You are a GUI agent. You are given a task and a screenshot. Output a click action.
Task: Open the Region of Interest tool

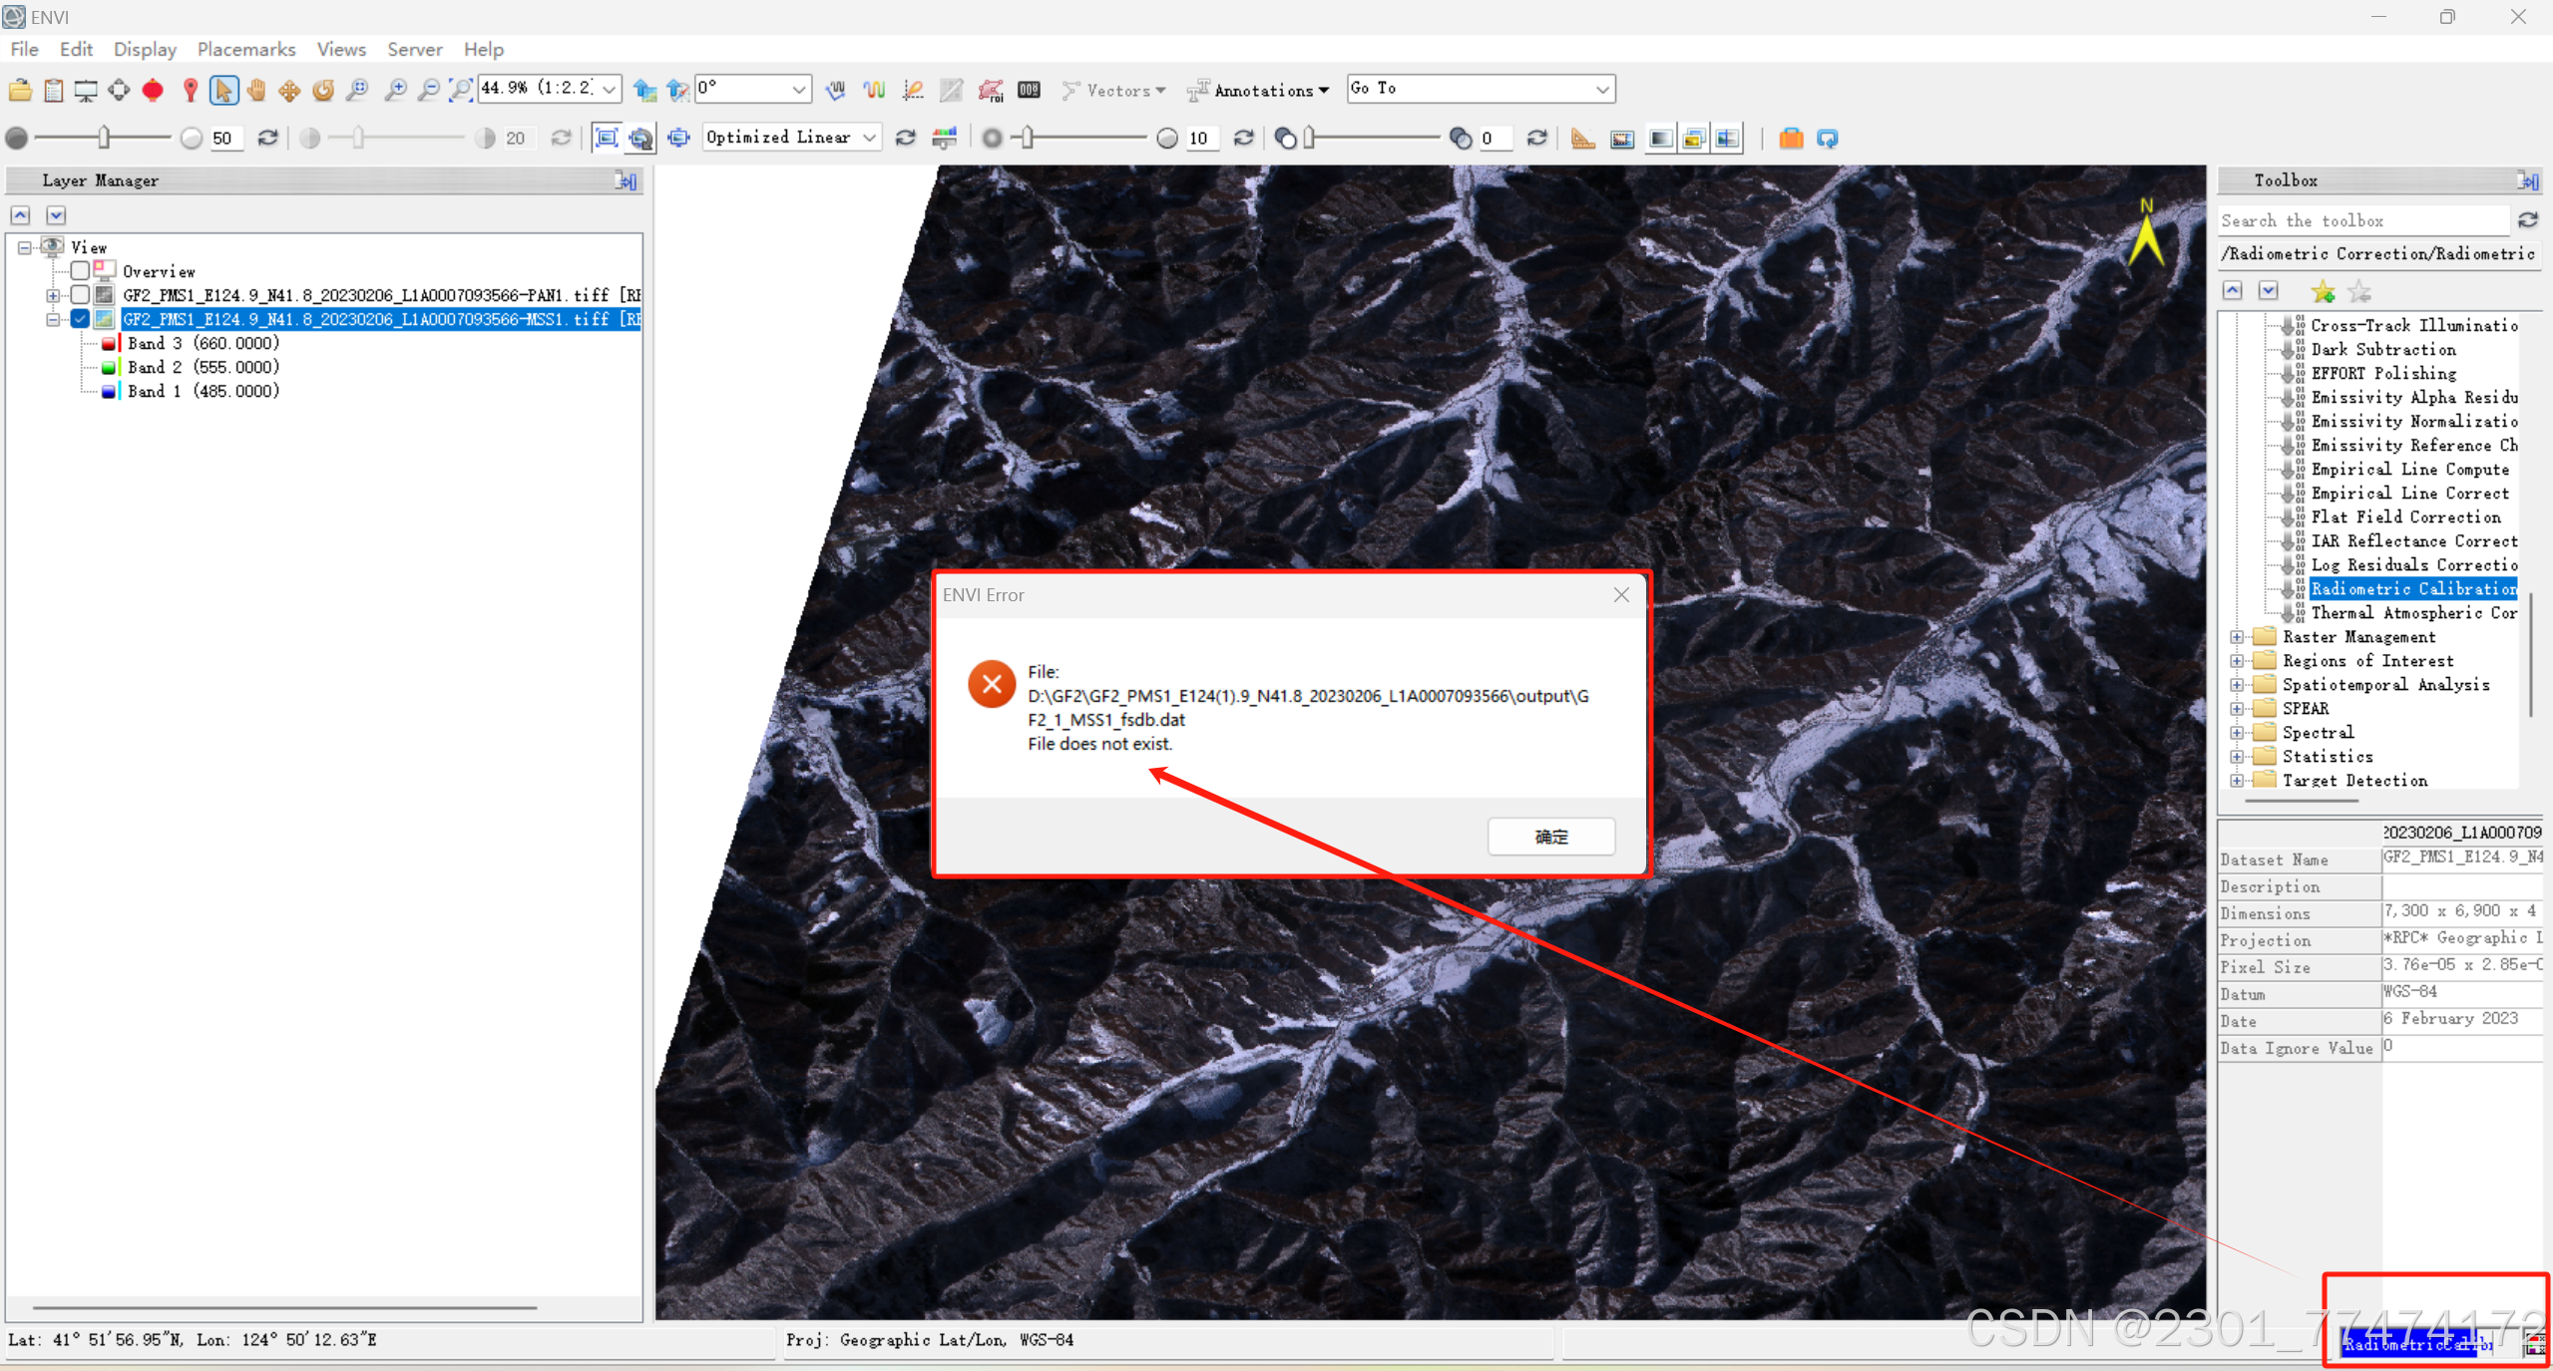tap(990, 91)
